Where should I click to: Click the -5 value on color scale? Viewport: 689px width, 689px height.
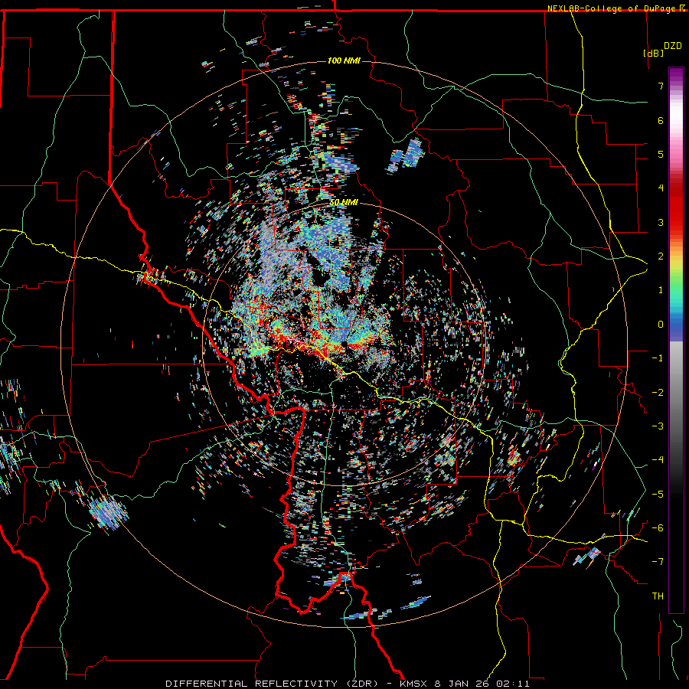click(x=658, y=494)
